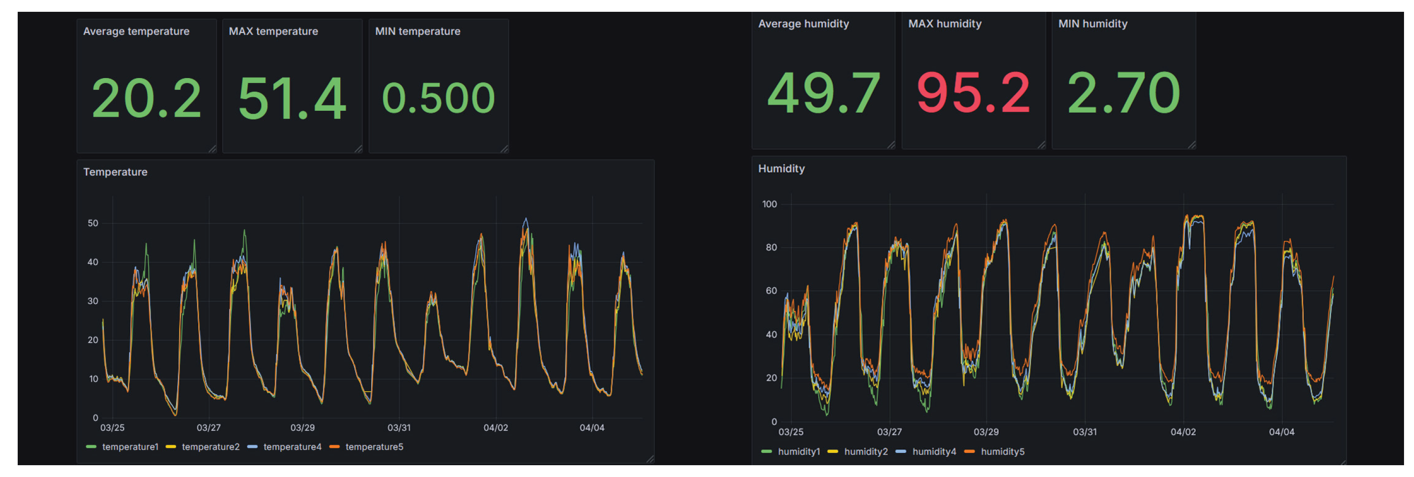Image resolution: width=1414 pixels, height=477 pixels.
Task: Isolate temperature4 series via legend label
Action: click(x=292, y=447)
